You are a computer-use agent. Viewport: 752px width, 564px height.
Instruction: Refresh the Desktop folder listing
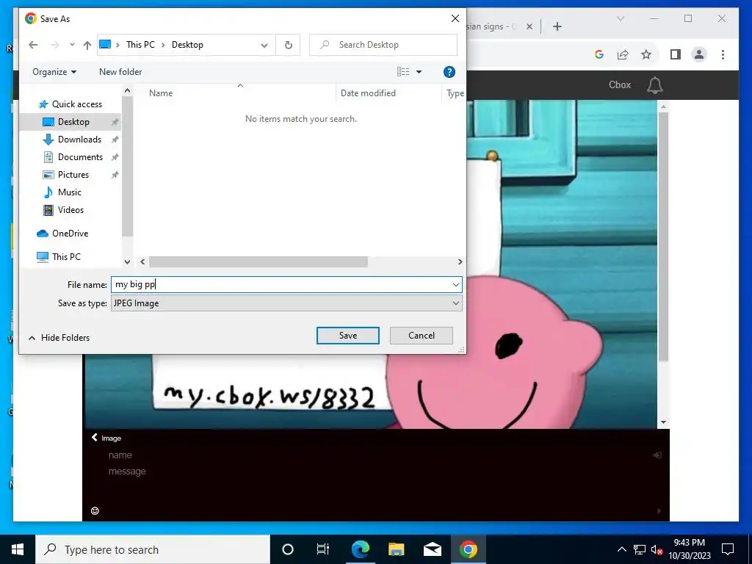click(x=288, y=45)
